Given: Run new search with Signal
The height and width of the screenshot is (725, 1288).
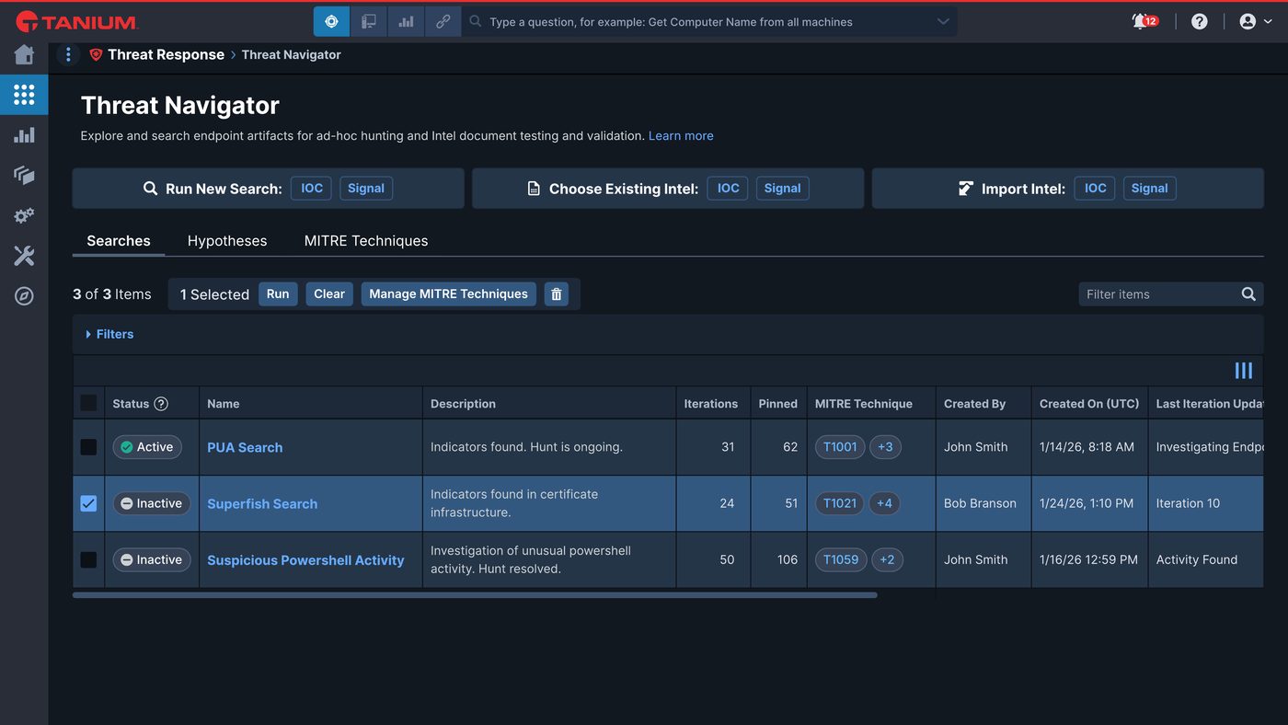Looking at the screenshot, I should [x=366, y=188].
